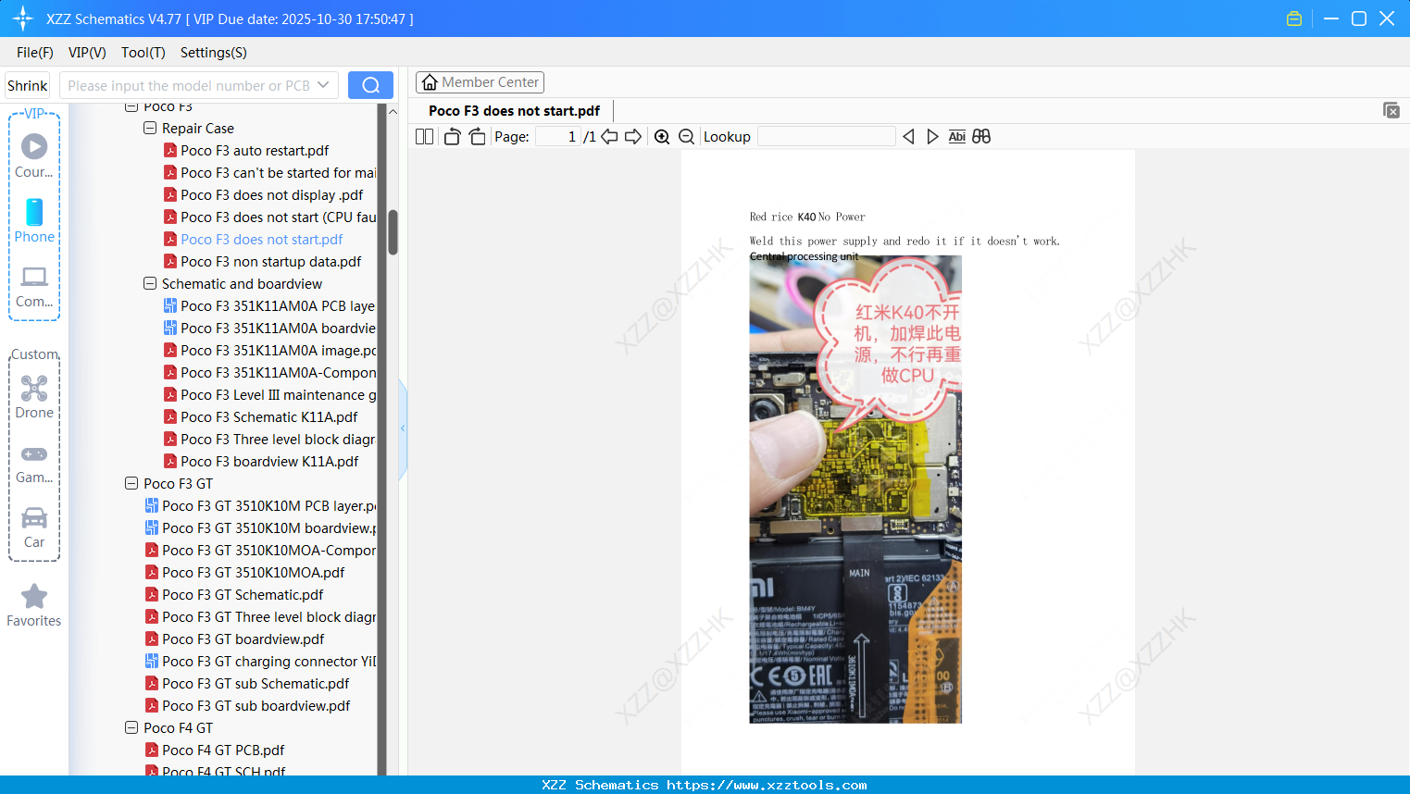The image size is (1410, 794).
Task: Collapse the Poco F3 GT node
Action: (131, 484)
